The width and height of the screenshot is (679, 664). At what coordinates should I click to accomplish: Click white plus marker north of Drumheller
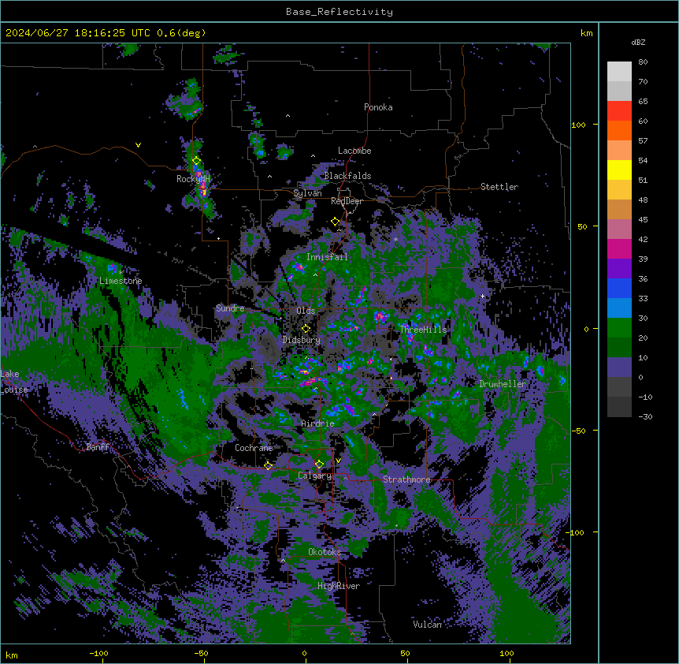tap(482, 296)
